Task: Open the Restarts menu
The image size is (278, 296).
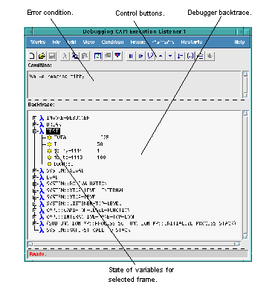Action: (192, 42)
